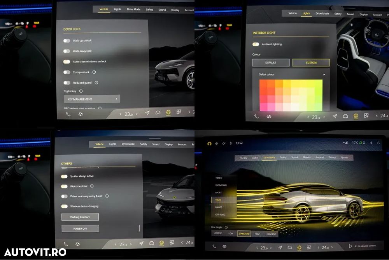Decrease 23.0 temperature on the Door Lock screen
The width and height of the screenshot is (389, 260).
pyautogui.click(x=121, y=114)
